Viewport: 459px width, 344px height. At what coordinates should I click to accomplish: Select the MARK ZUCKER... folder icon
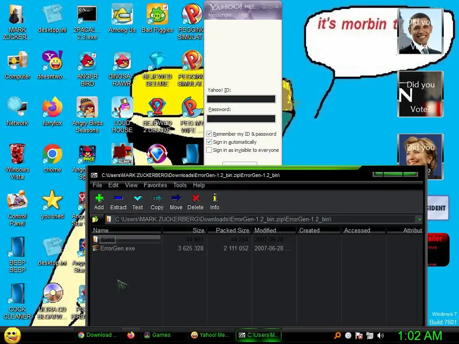(x=17, y=22)
